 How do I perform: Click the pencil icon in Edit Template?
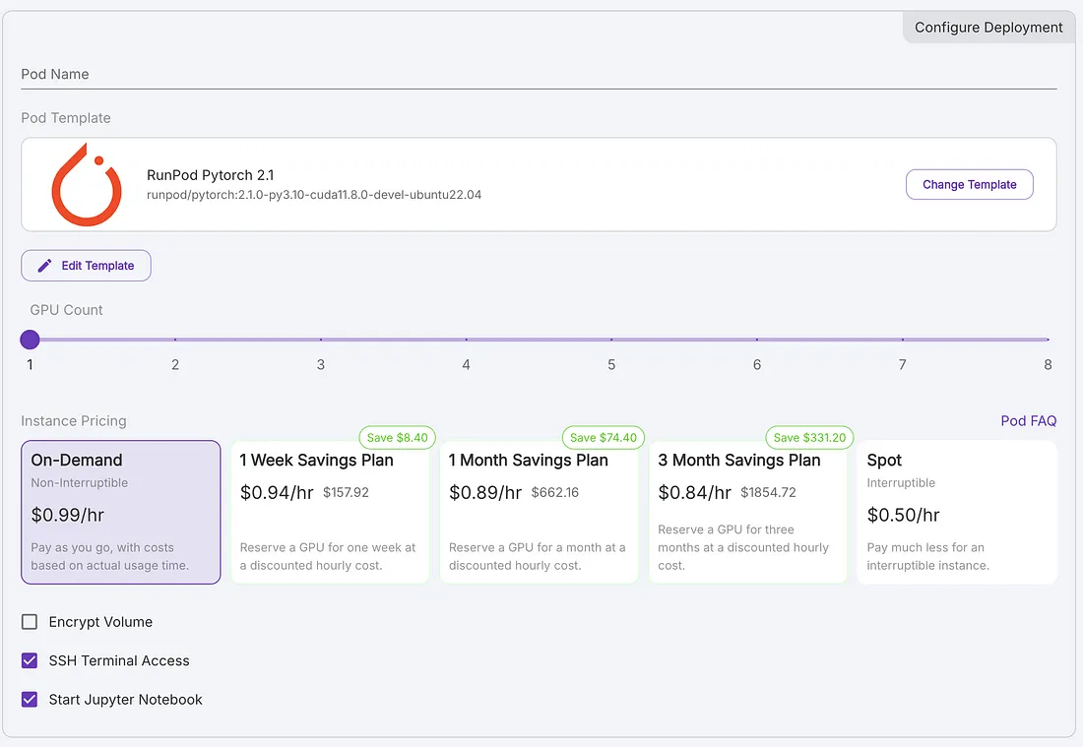pyautogui.click(x=44, y=266)
